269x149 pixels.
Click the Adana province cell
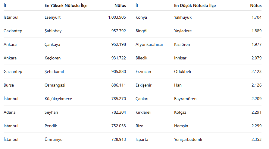pos(10,112)
